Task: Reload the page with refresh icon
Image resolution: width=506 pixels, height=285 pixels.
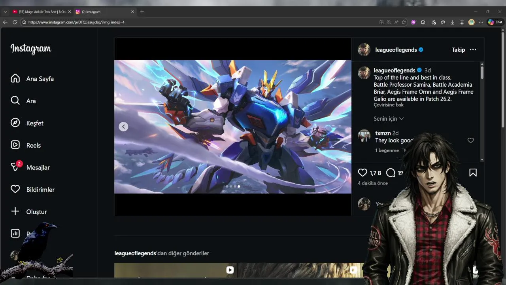Action: (x=15, y=22)
